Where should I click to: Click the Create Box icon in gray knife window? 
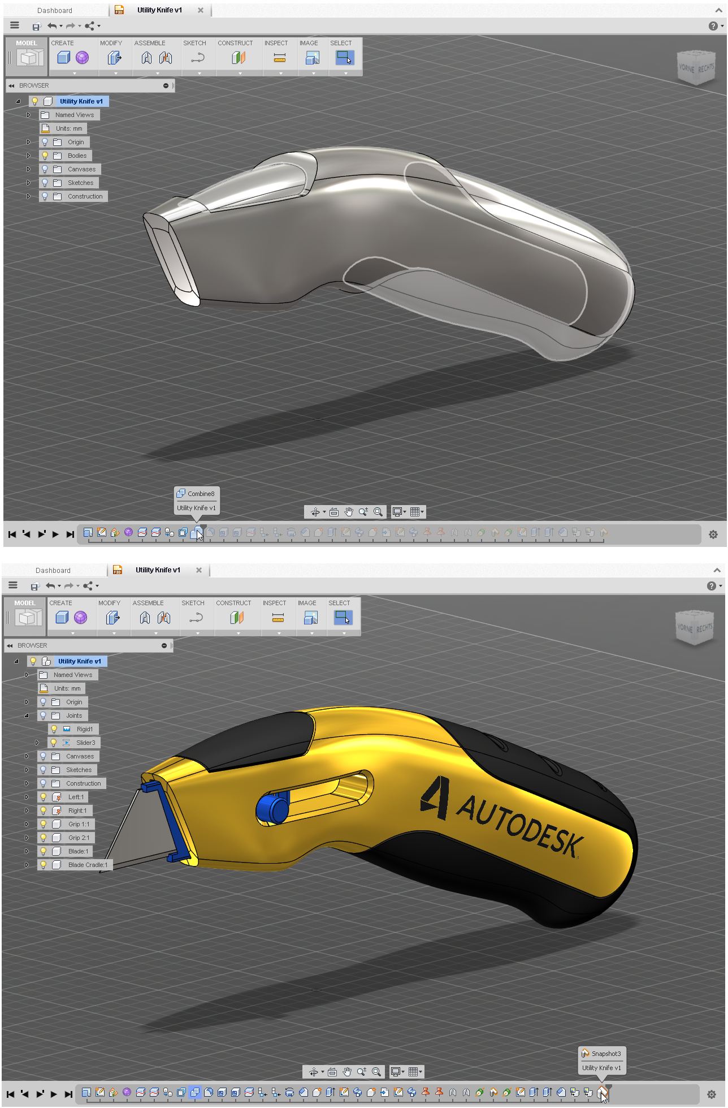point(64,58)
